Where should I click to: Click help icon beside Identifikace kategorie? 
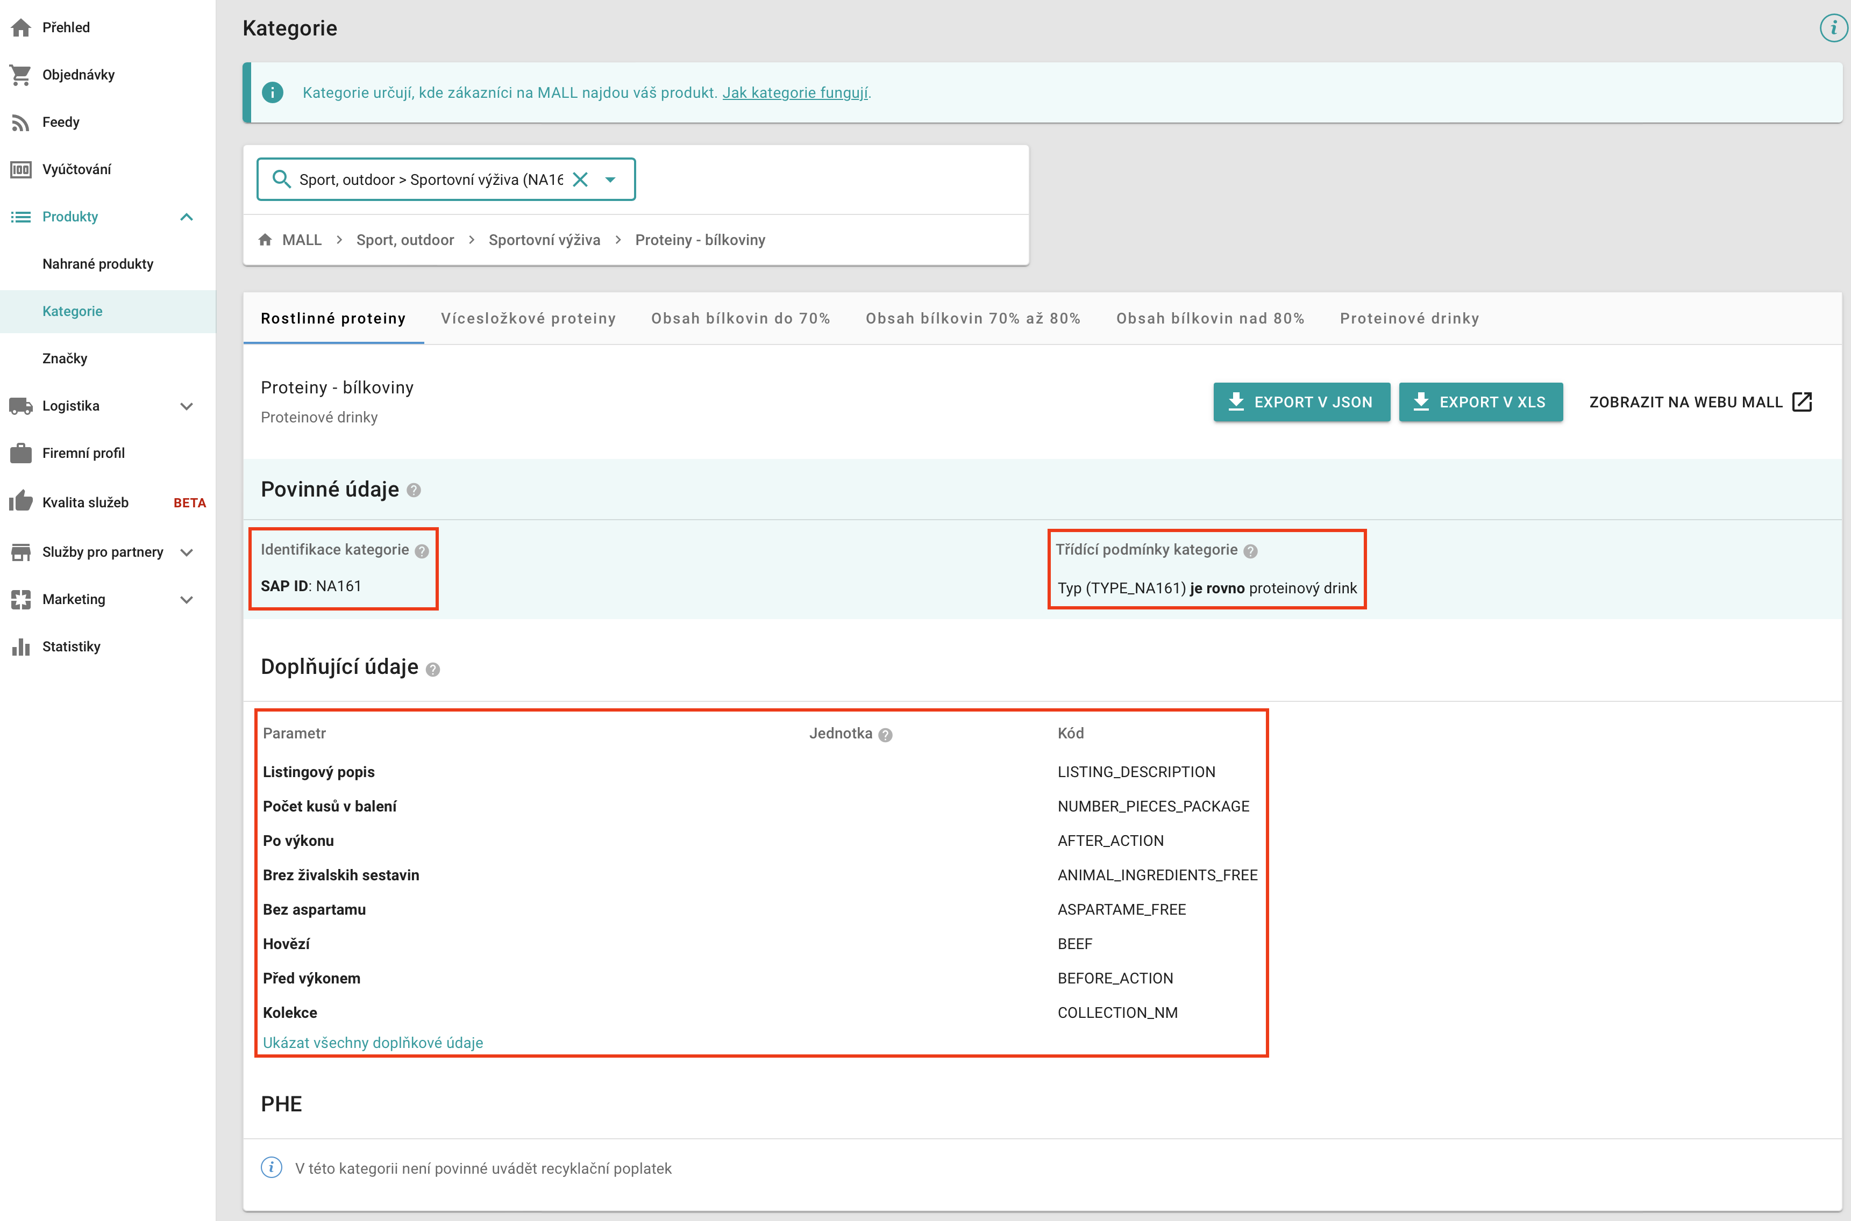tap(422, 551)
